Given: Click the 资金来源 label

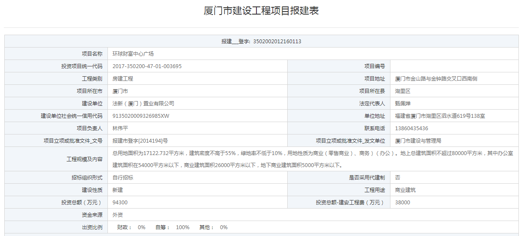Looking at the screenshot, I should [92, 215].
